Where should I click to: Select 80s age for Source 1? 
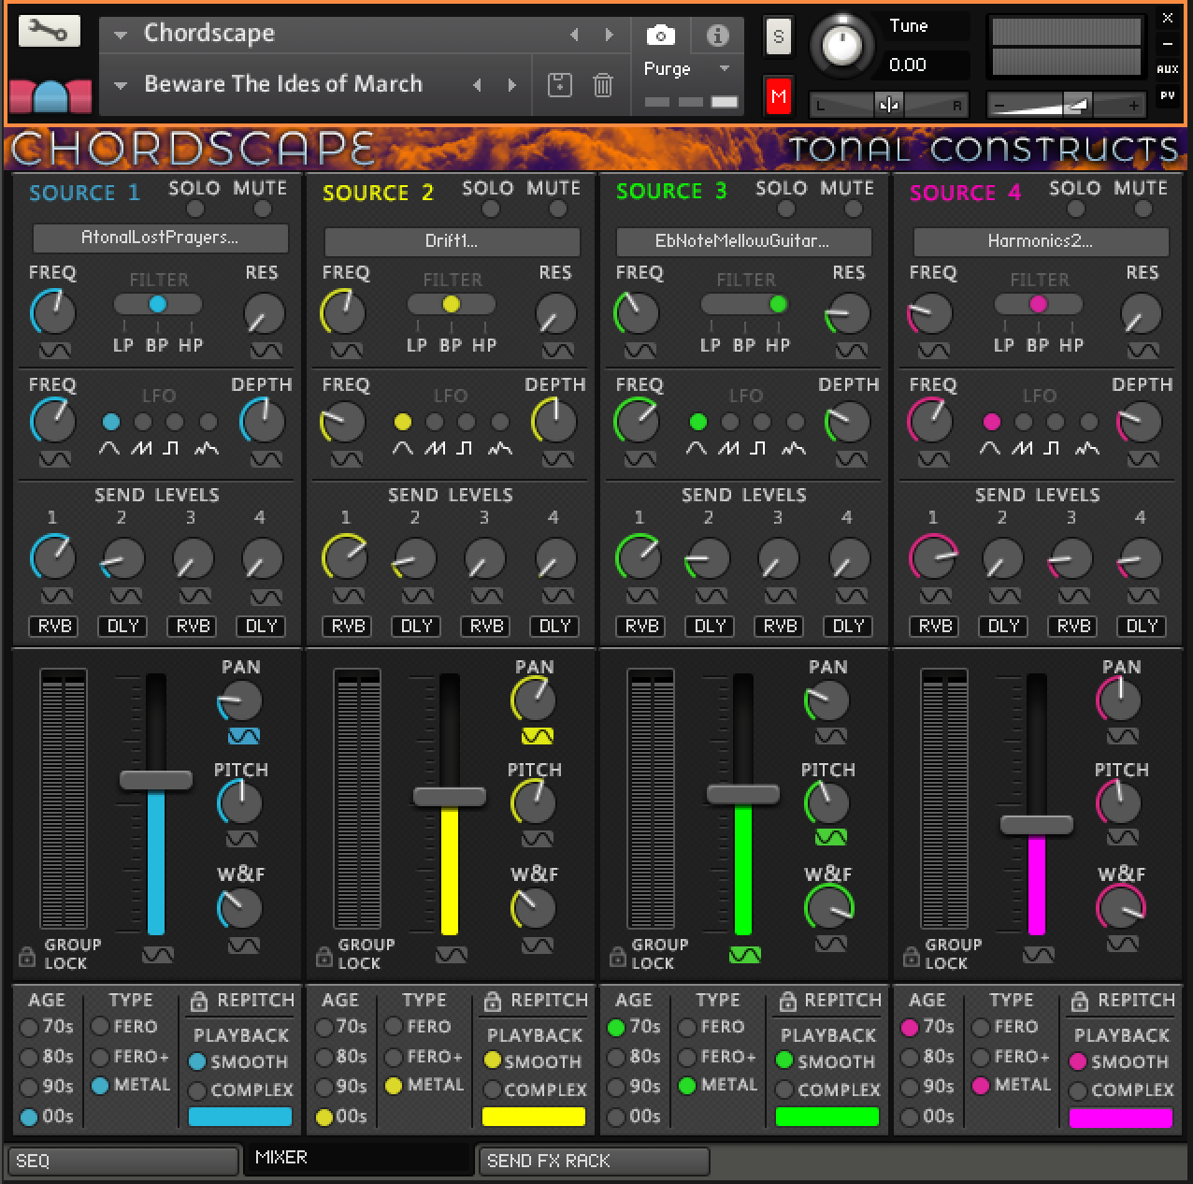[x=29, y=1058]
